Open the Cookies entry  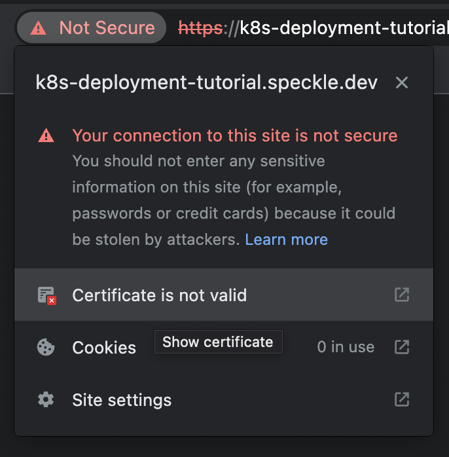coord(104,348)
